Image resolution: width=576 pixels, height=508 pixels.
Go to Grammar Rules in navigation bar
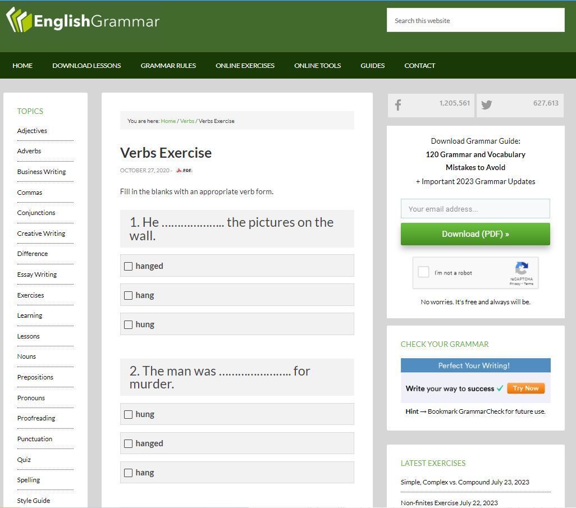coord(168,66)
